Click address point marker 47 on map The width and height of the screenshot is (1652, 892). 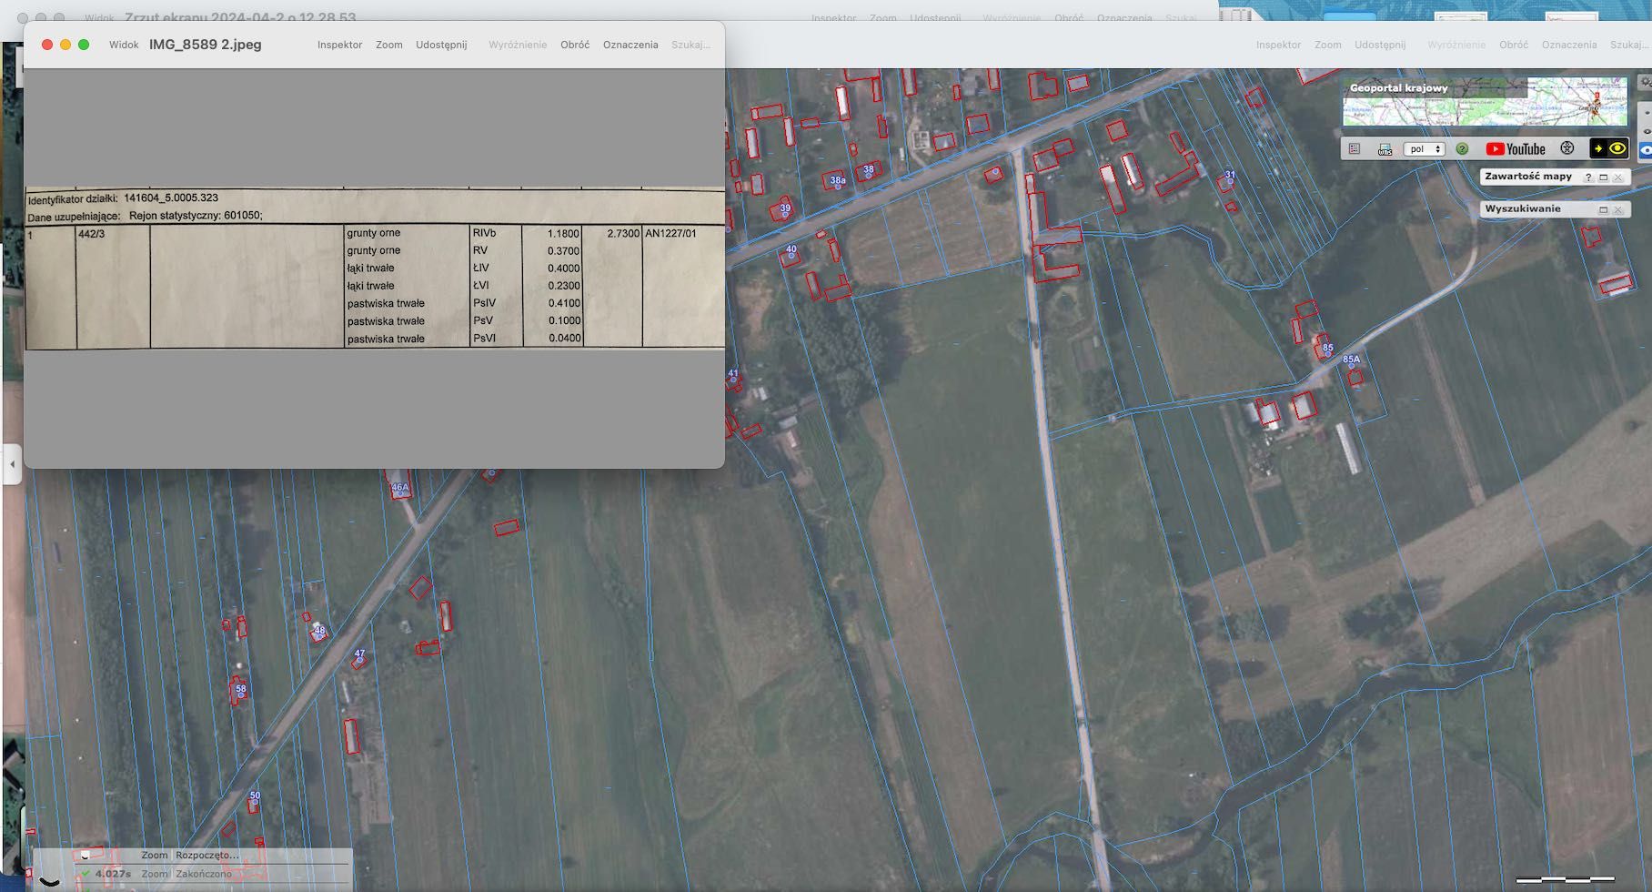click(359, 654)
